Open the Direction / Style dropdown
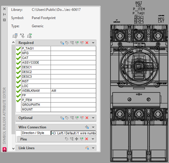 pyautogui.click(x=74, y=133)
